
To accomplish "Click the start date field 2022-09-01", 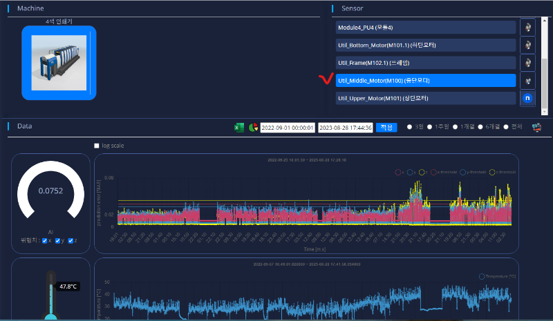I will click(x=288, y=128).
